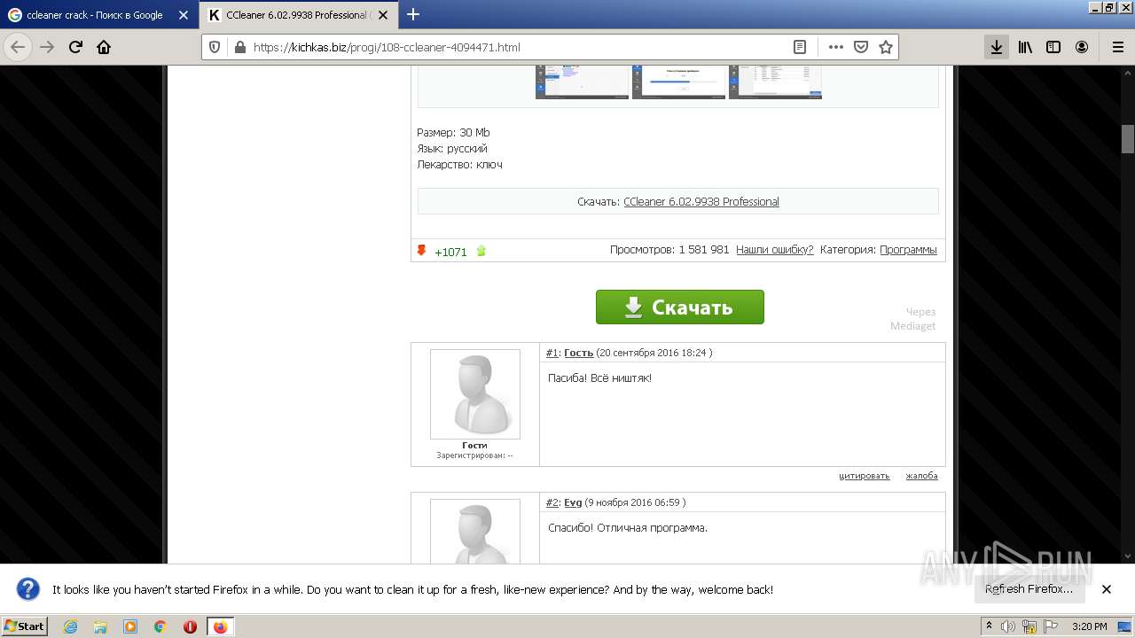Viewport: 1135px width, 638px height.
Task: Open Windows Explorer from taskbar
Action: coord(100,626)
